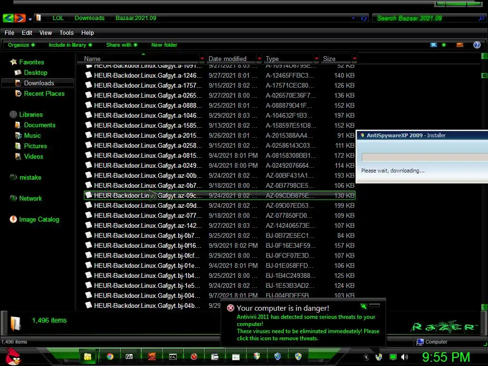Click the wrench options icon on balloon

364,306
